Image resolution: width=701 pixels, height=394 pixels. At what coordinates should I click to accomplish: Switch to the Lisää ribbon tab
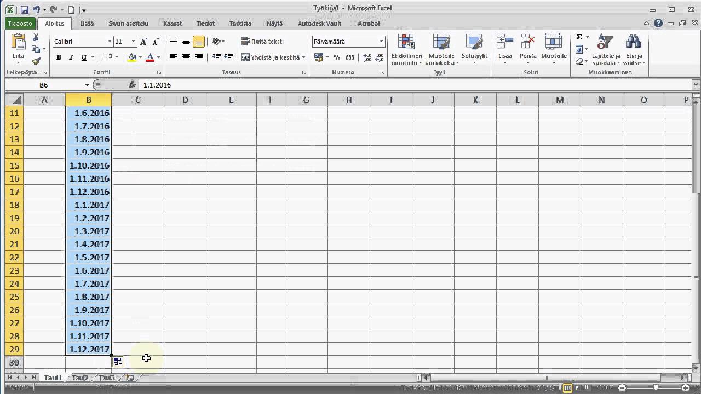87,24
